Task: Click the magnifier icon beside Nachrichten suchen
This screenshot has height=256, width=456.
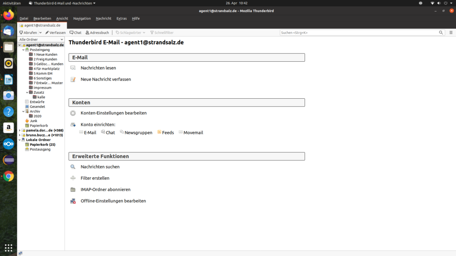Action: (x=73, y=167)
